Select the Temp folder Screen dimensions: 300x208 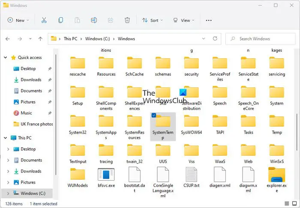[277, 125]
